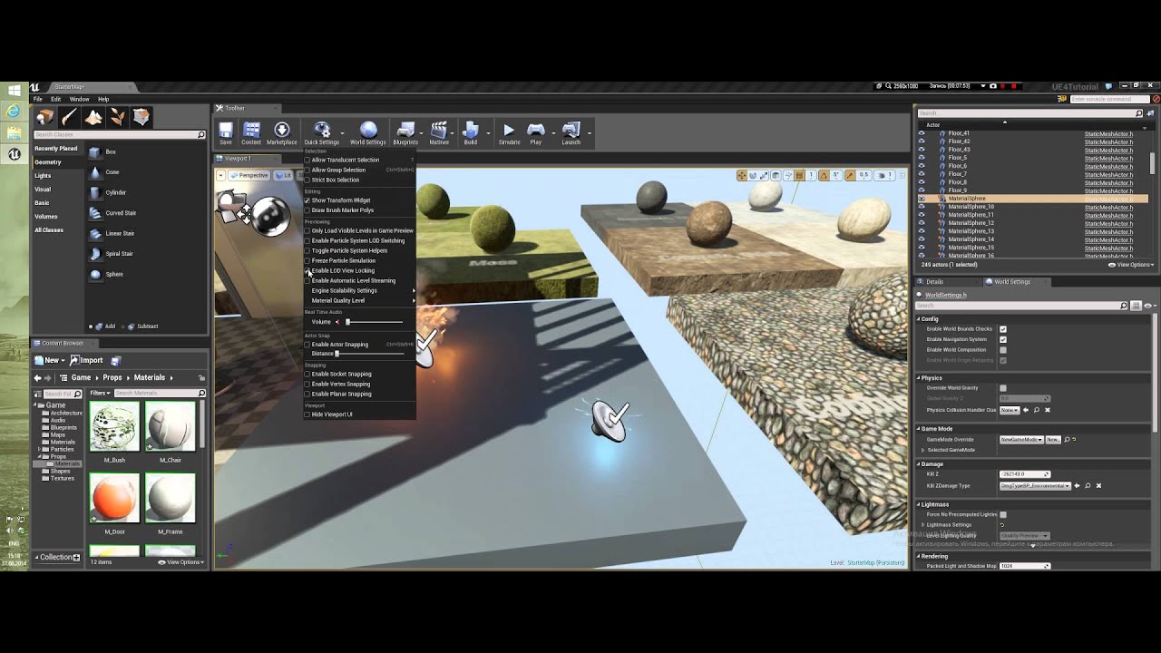This screenshot has height=653, width=1161.
Task: Enable Strict Box Selection checkbox
Action: click(x=307, y=180)
